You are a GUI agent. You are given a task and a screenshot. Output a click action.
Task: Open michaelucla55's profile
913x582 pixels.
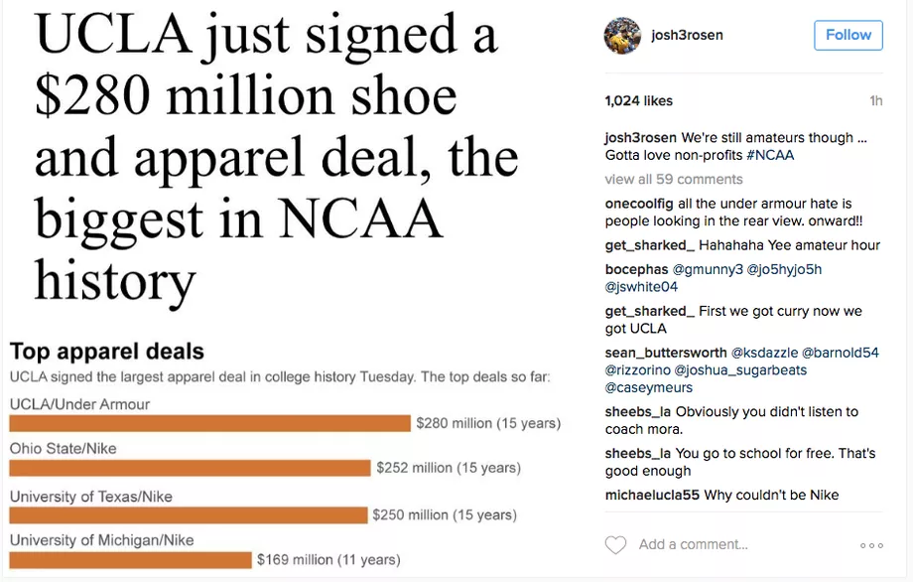[652, 495]
